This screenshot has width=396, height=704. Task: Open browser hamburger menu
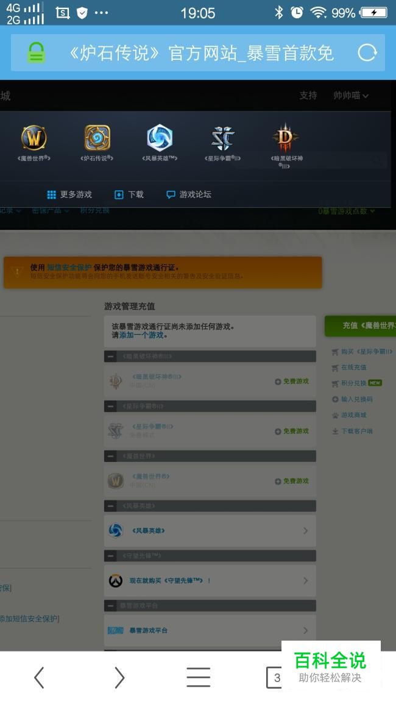click(199, 677)
